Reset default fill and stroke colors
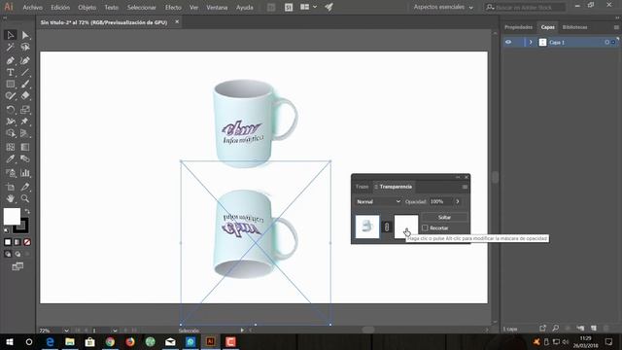This screenshot has width=622, height=350. [x=7, y=230]
